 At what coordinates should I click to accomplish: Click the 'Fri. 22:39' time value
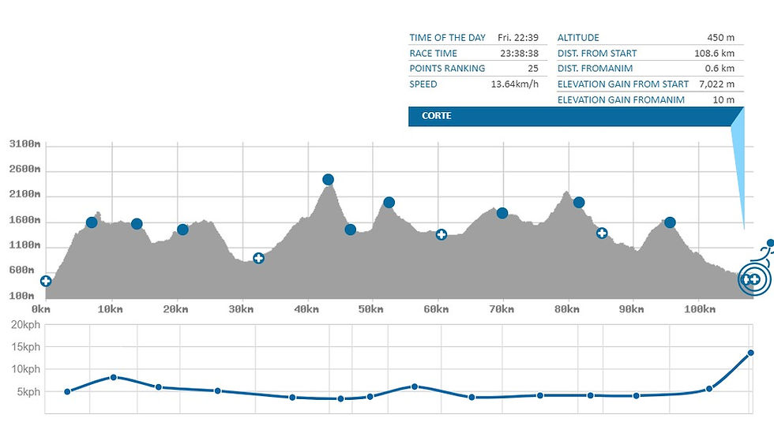518,38
